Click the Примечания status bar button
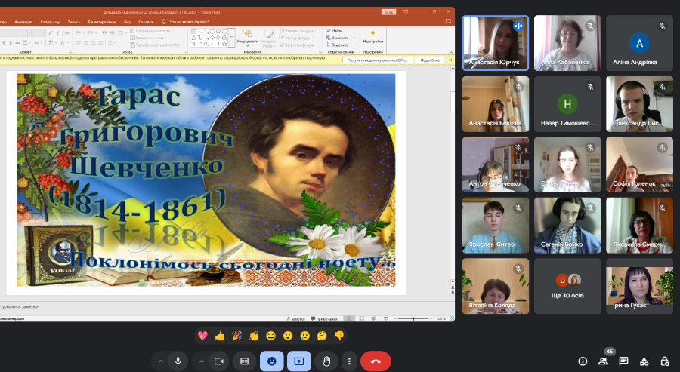The width and height of the screenshot is (680, 372). [324, 318]
